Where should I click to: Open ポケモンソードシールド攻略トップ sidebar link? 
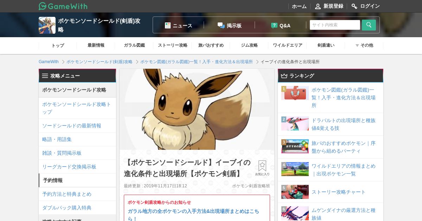pos(77,108)
